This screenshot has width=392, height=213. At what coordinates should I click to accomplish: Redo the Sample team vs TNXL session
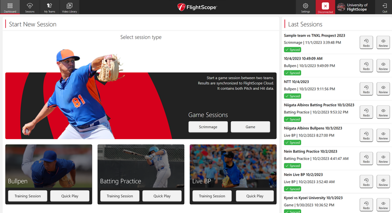coord(366,43)
